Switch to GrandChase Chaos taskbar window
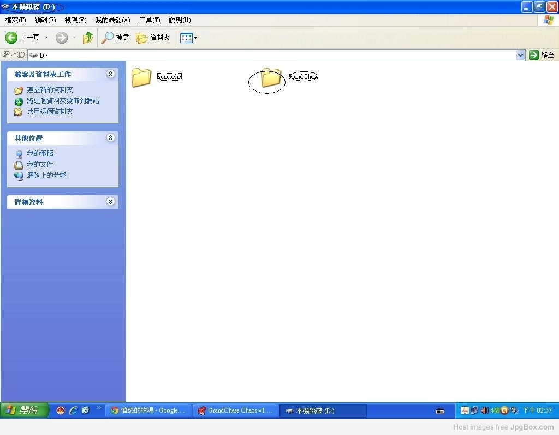This screenshot has width=559, height=435. pyautogui.click(x=235, y=410)
